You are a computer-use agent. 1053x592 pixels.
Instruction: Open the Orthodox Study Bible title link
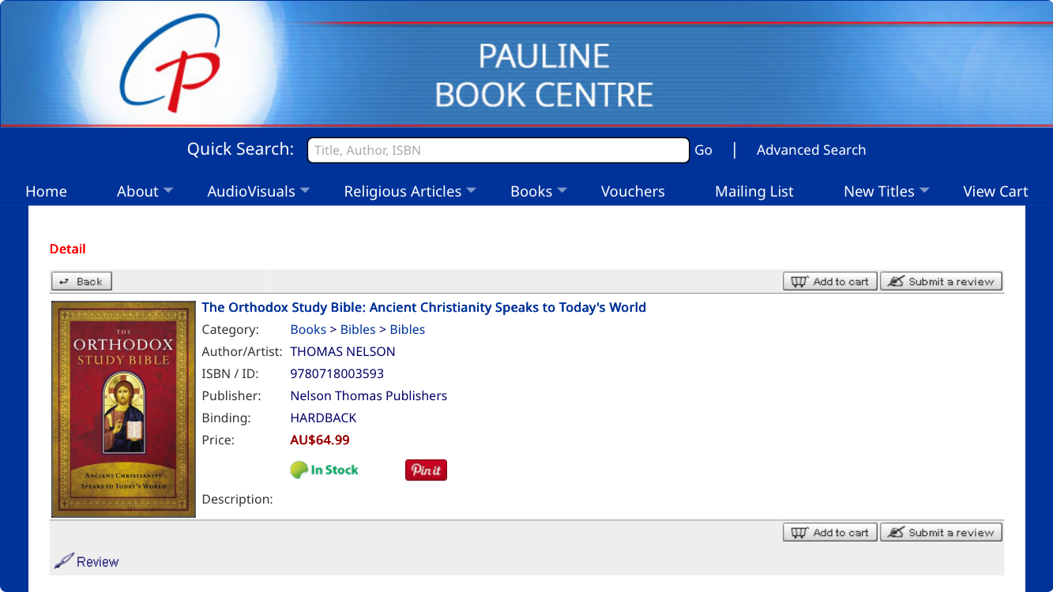pyautogui.click(x=424, y=307)
